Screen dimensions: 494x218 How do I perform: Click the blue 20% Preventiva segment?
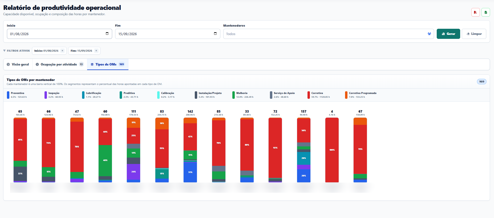pyautogui.click(x=304, y=176)
